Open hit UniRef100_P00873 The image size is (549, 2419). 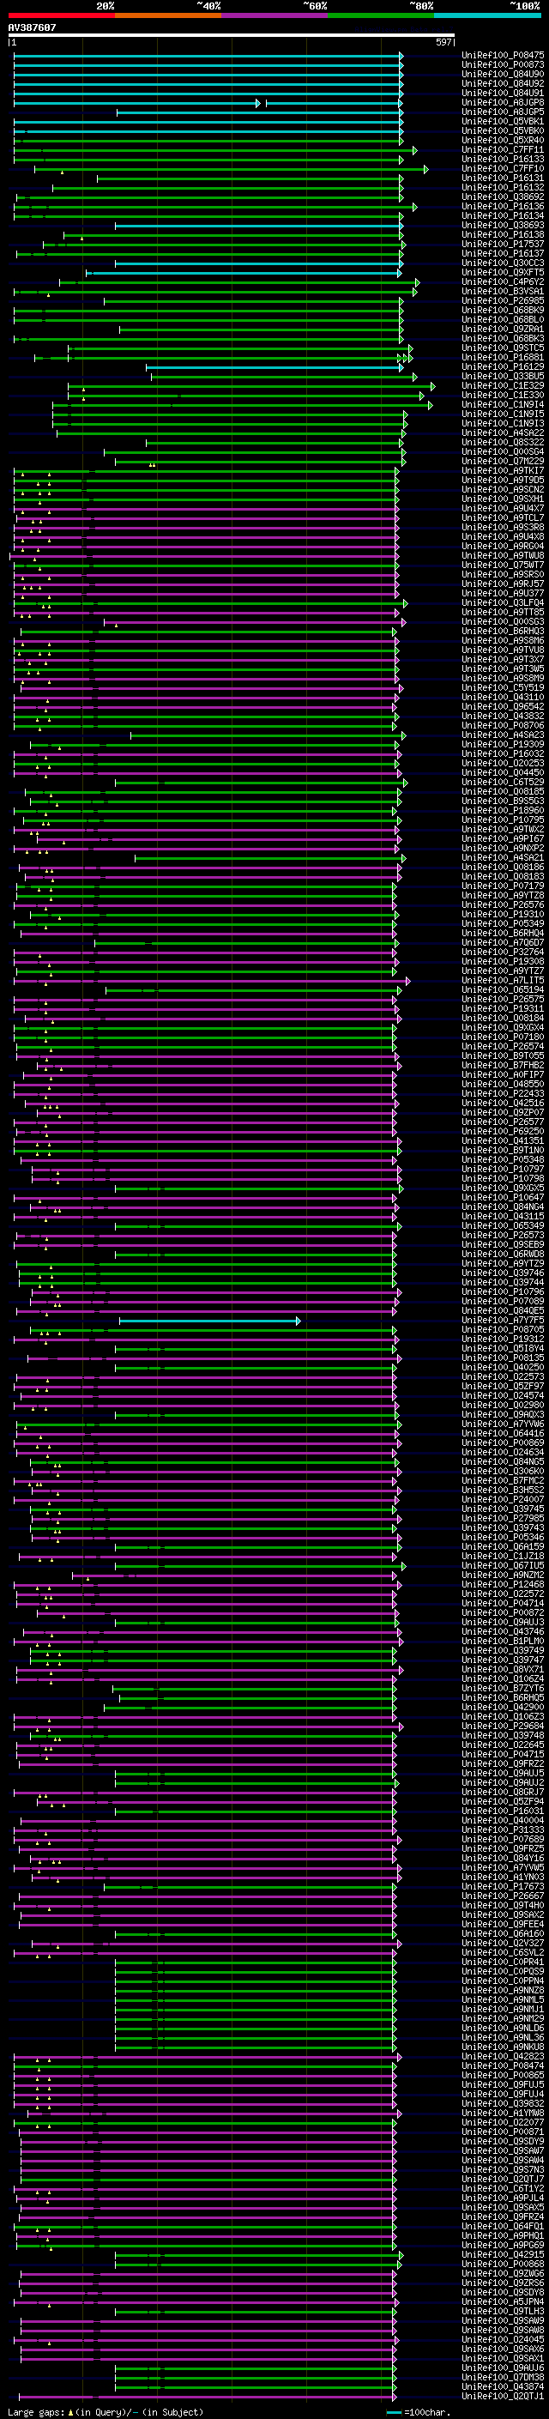[503, 65]
